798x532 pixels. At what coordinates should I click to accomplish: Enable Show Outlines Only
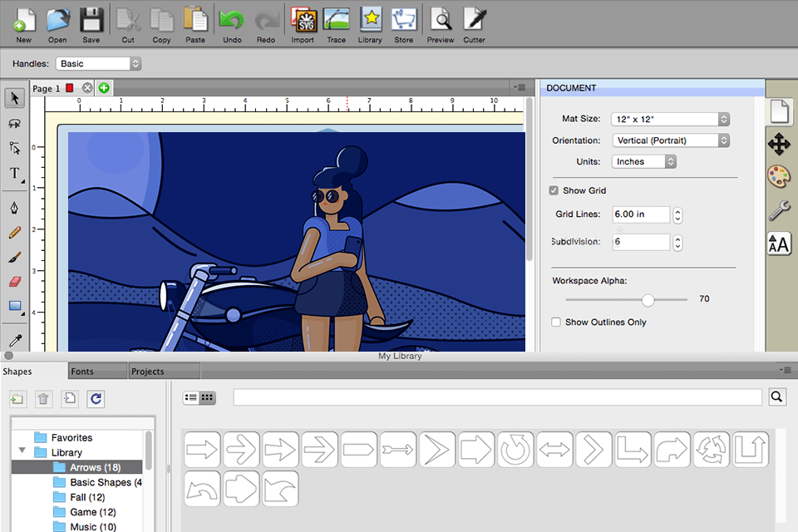556,322
